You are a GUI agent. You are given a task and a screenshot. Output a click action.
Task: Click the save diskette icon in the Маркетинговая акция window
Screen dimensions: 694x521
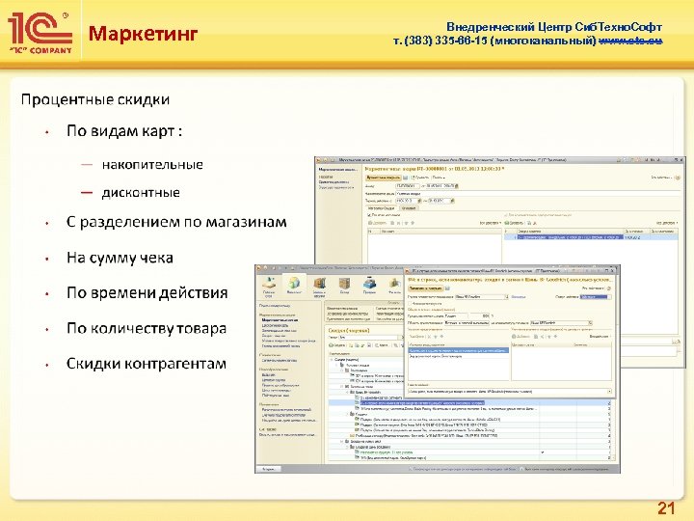(406, 178)
